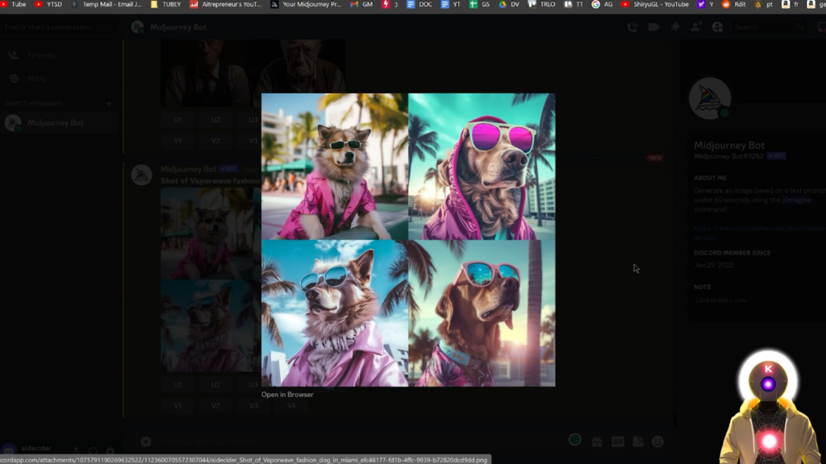This screenshot has width=826, height=464.
Task: Click the aidecider username in the user panel
Action: 36,449
